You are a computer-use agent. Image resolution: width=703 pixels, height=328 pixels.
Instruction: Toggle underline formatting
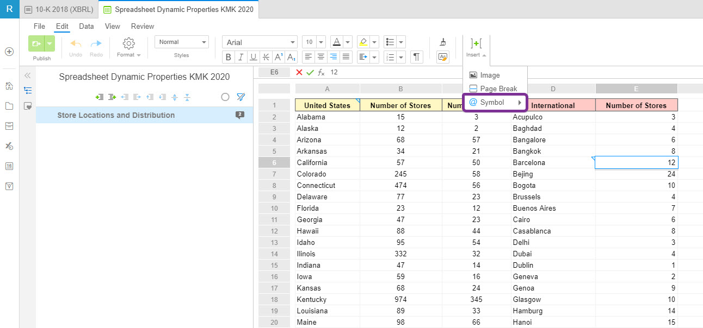(253, 57)
